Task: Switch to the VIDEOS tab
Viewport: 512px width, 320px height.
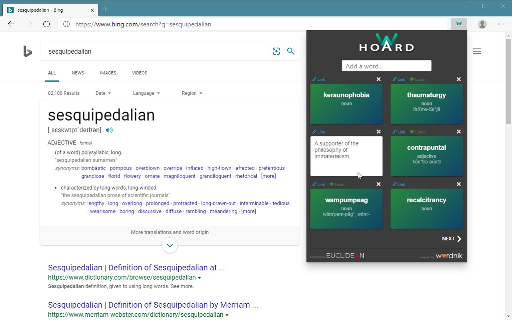Action: pos(140,73)
